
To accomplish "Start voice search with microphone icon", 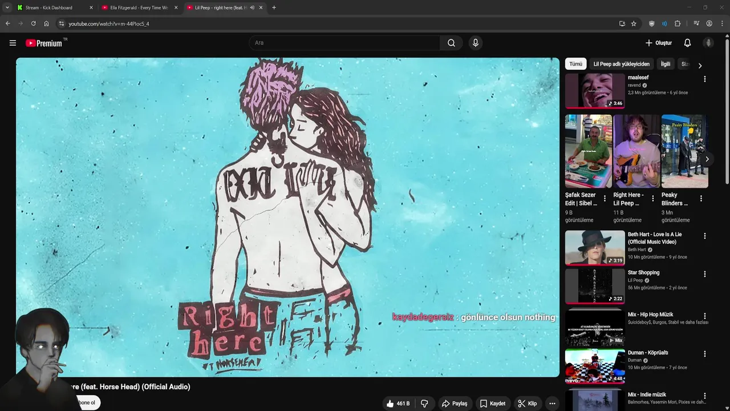I will coord(476,43).
